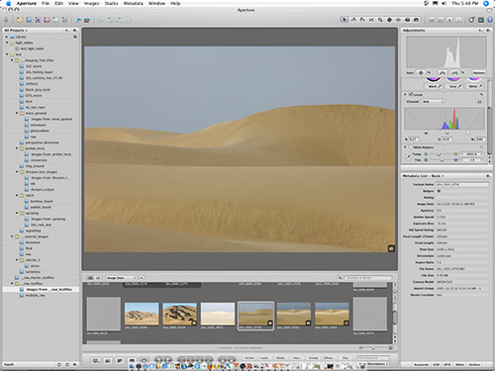Screen dimensions: 495x371
Task: Select the Lift tool
Action: [x=407, y=20]
